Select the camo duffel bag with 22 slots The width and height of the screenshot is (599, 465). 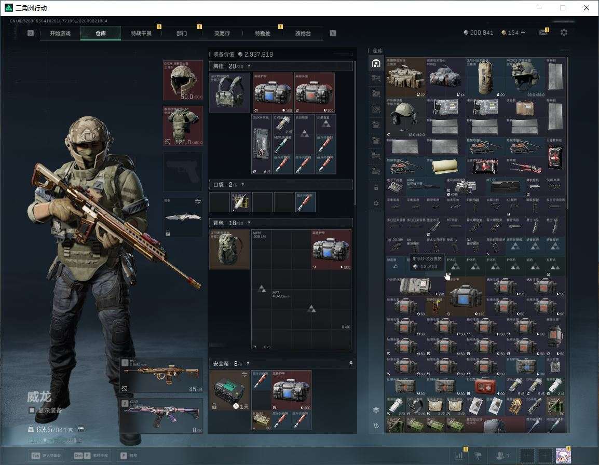coord(406,77)
